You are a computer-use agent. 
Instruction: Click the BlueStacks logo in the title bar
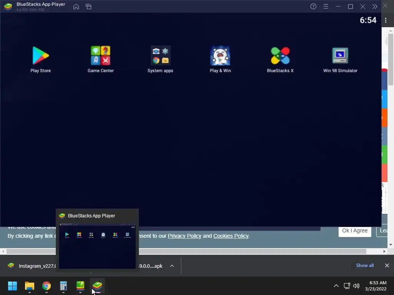coord(8,7)
